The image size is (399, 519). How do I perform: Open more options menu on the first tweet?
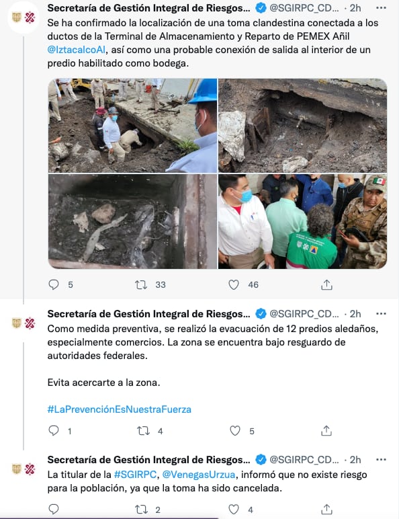pos(381,8)
